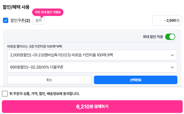Click the 위 주문의 상품 agreement text
Screen dimensions: 184x114
(44, 94)
